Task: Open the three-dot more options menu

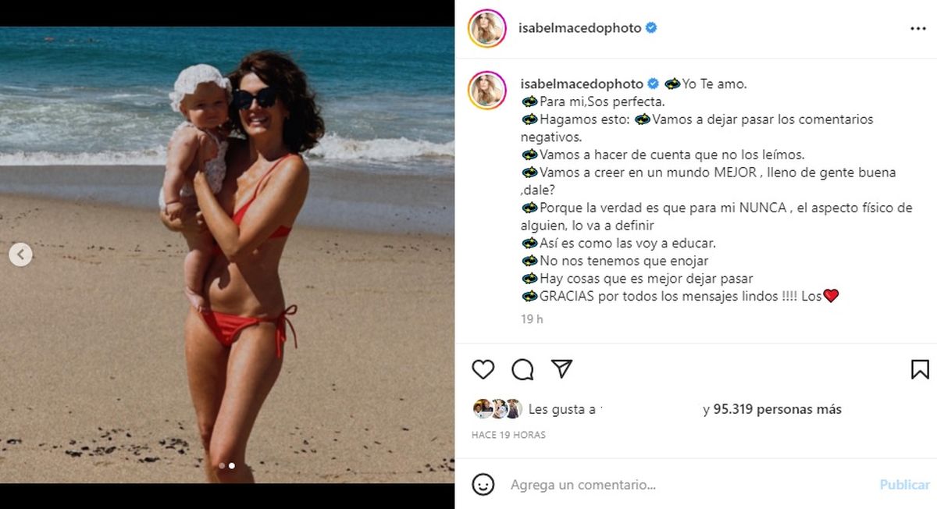Action: [918, 28]
